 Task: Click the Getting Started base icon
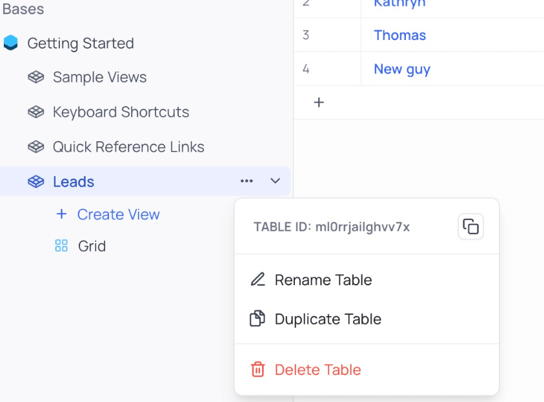pyautogui.click(x=11, y=43)
